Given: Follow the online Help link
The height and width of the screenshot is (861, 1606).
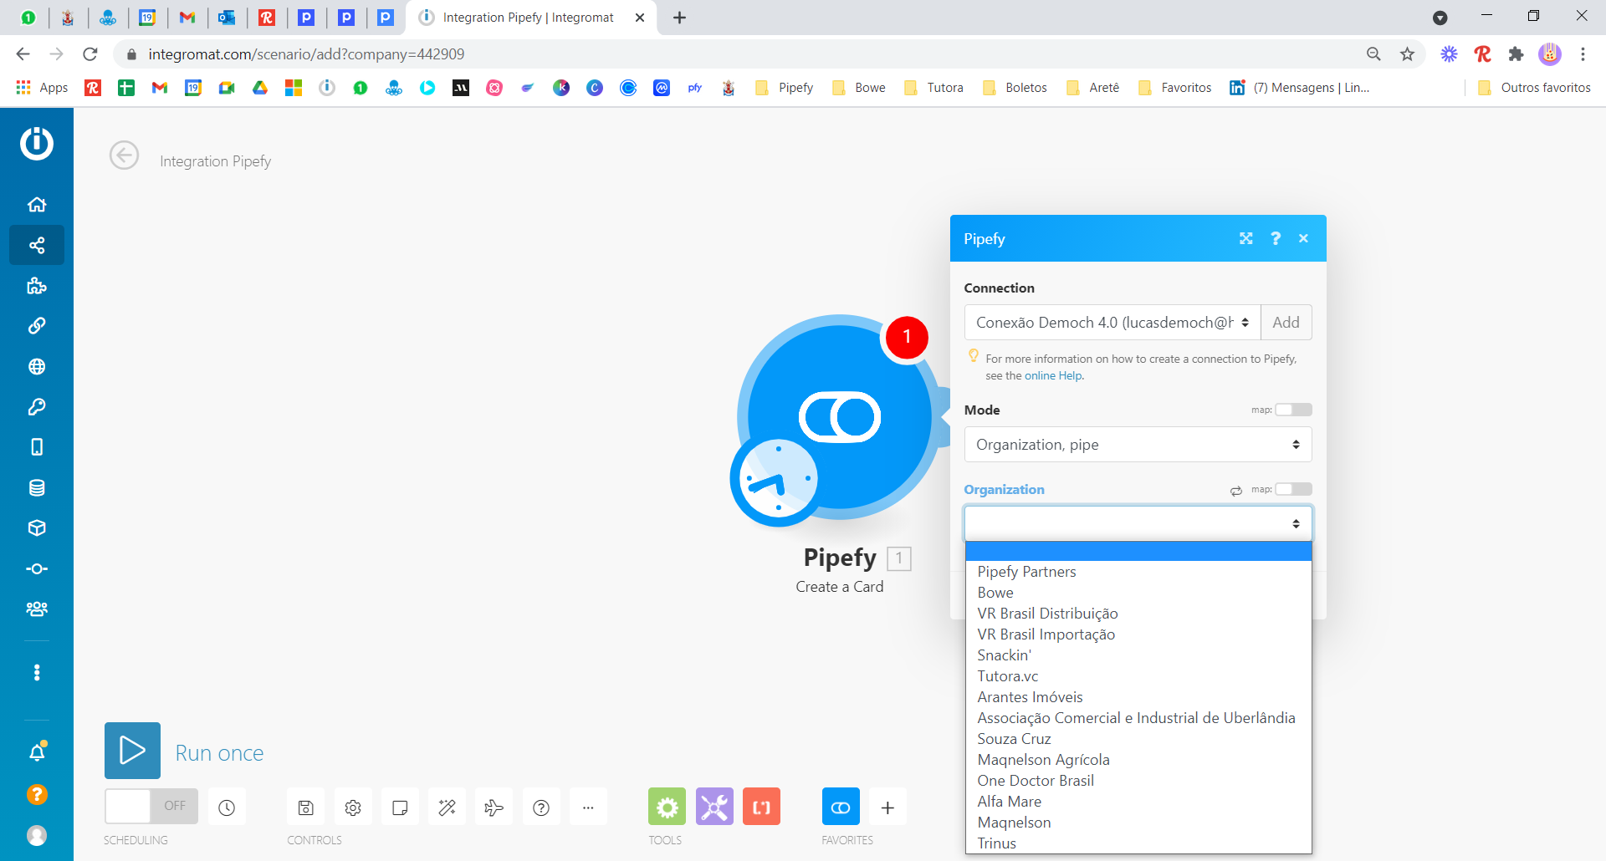Looking at the screenshot, I should (1053, 376).
